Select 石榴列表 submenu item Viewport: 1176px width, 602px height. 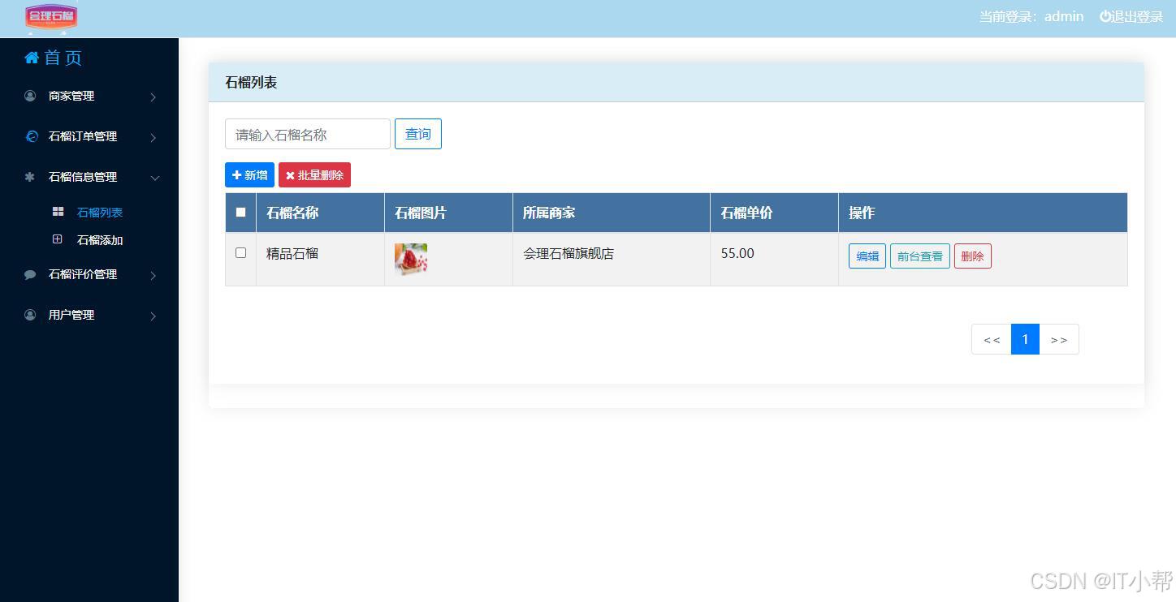pyautogui.click(x=100, y=213)
